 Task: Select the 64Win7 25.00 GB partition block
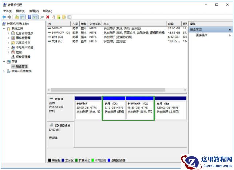click(x=88, y=108)
